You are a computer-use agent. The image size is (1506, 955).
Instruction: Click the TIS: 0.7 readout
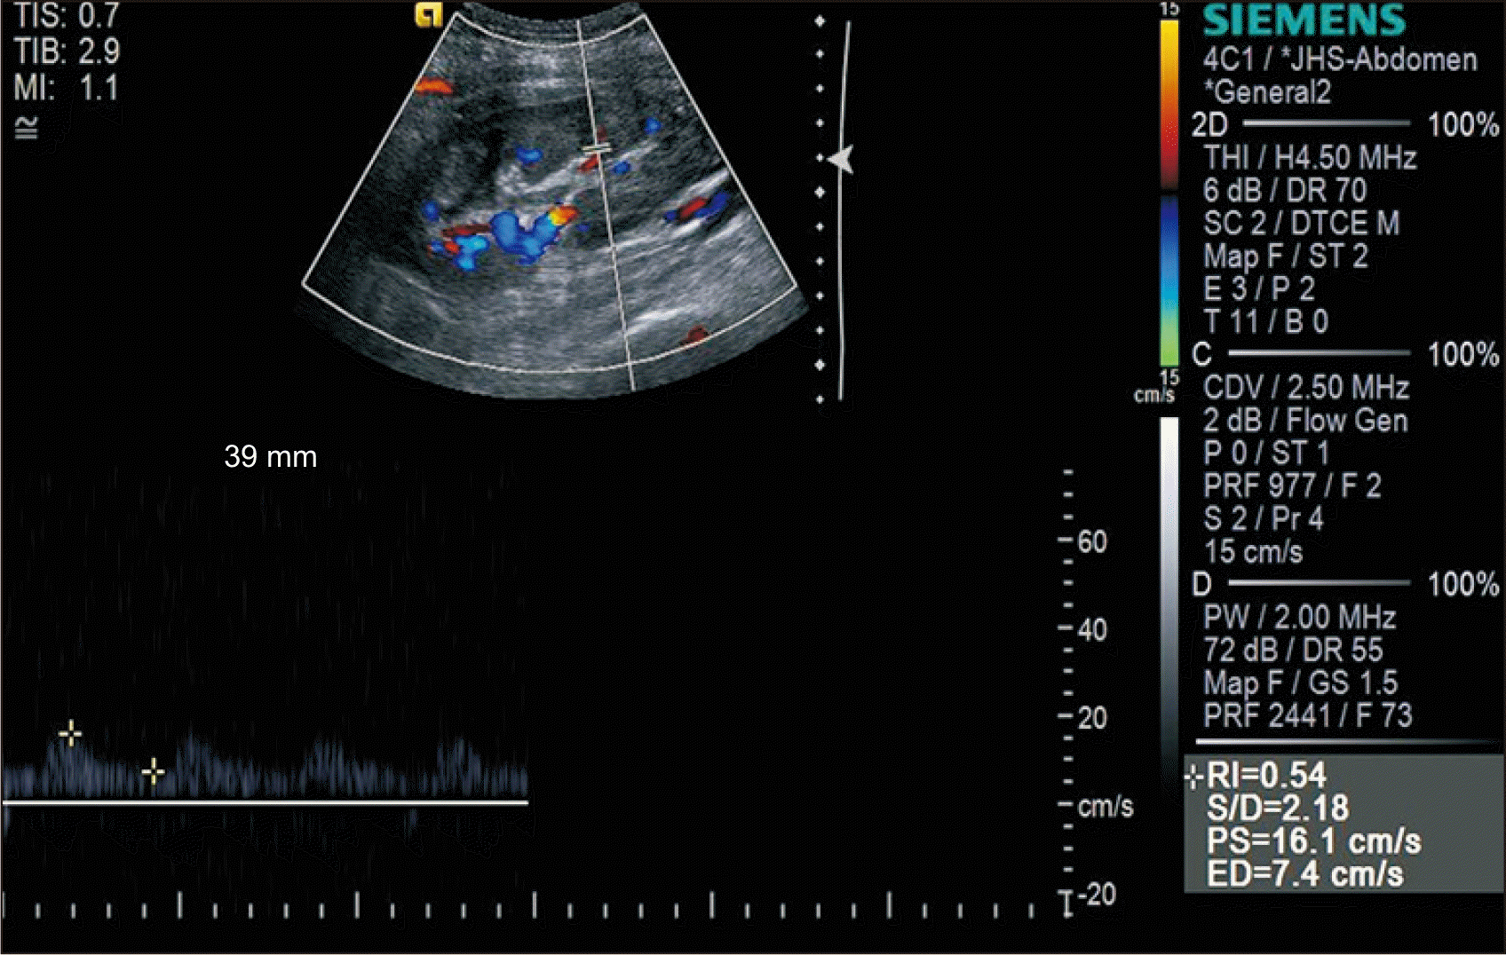pos(67,15)
